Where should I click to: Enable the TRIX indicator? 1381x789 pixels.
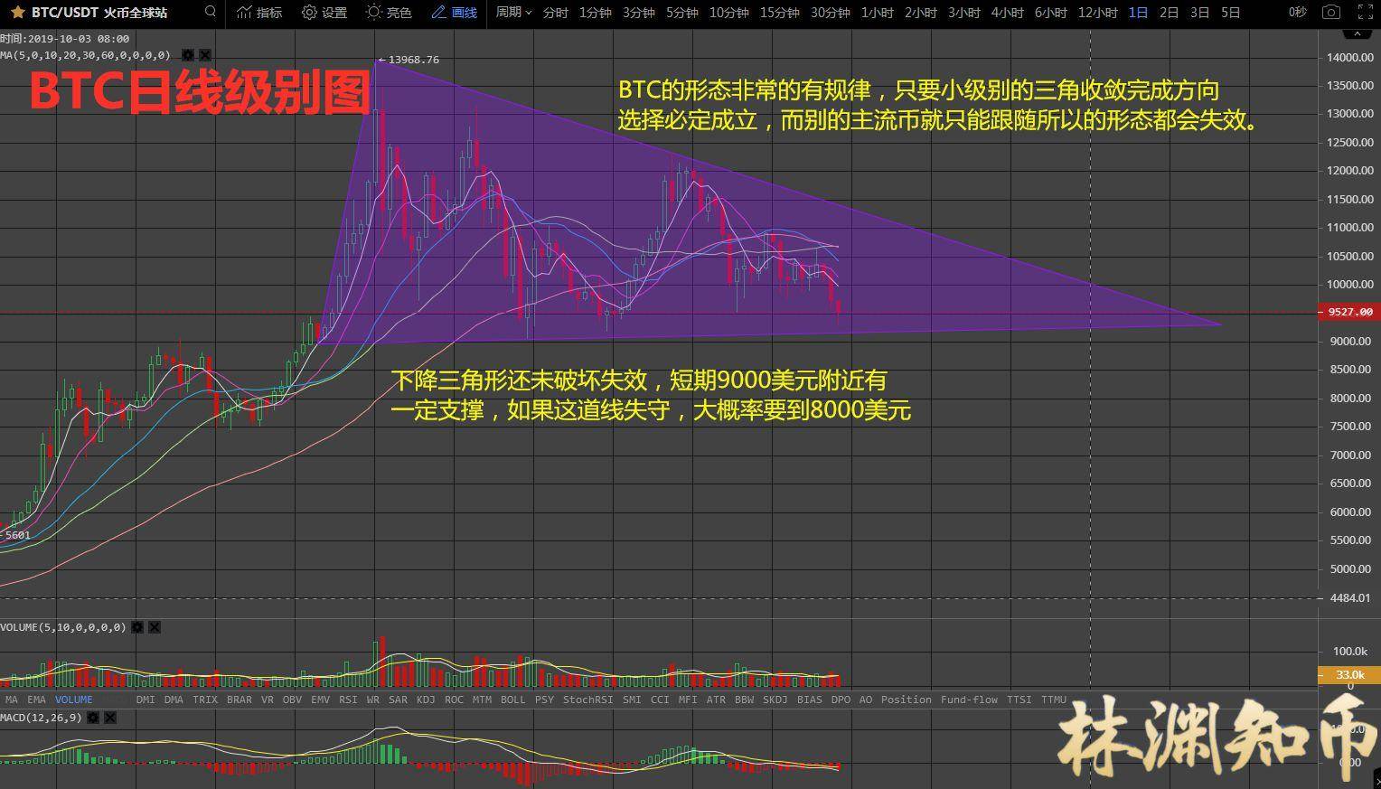click(205, 700)
